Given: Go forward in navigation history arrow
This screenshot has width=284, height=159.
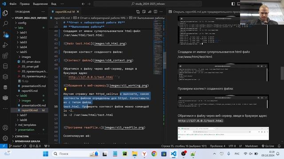Looking at the screenshot, I should (x=89, y=4).
